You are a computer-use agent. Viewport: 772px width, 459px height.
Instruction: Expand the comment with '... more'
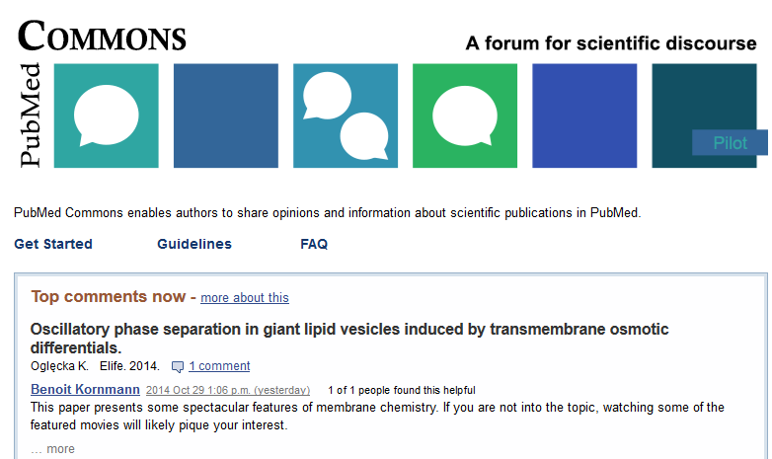pyautogui.click(x=52, y=449)
